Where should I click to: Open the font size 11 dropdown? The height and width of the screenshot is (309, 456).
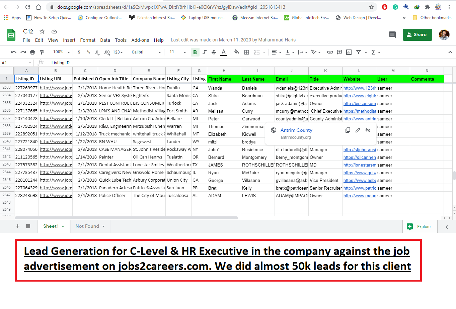(x=177, y=52)
